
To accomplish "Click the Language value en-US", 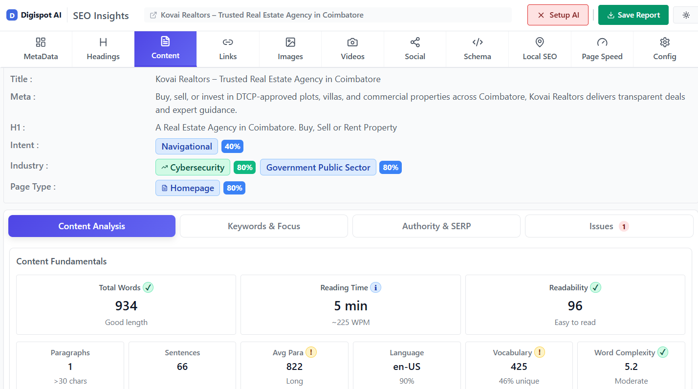I will 407,367.
